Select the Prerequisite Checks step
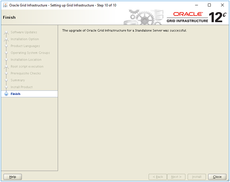 (x=26, y=73)
